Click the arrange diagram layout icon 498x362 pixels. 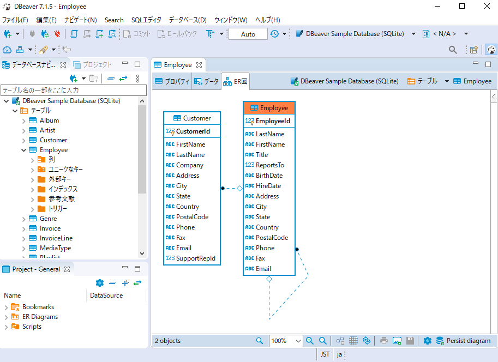pos(340,341)
